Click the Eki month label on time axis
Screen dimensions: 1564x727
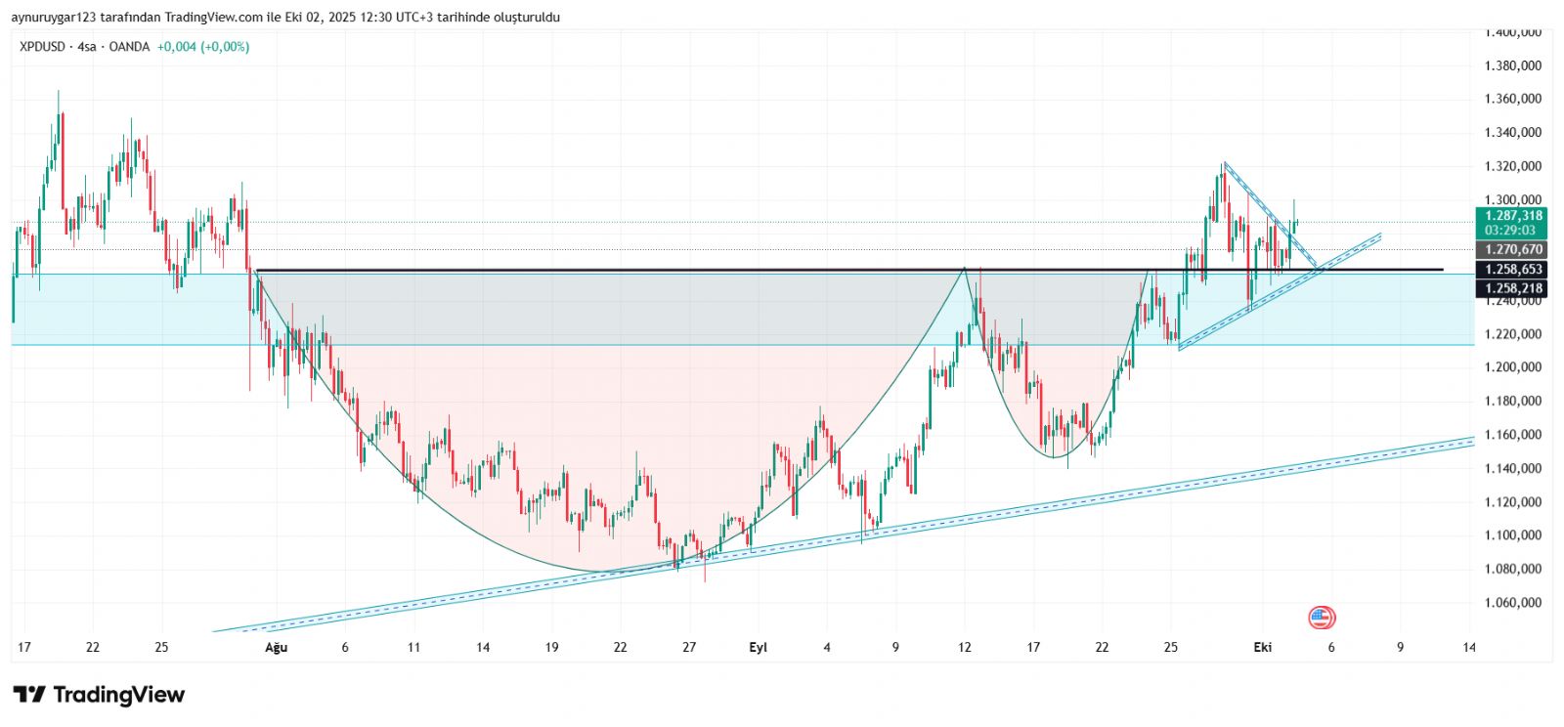[x=1263, y=647]
